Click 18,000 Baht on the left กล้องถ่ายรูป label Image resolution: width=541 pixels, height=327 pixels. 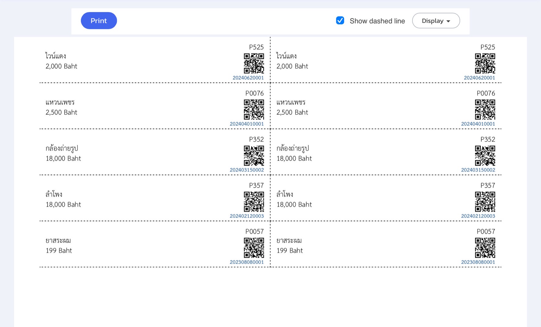coord(63,158)
